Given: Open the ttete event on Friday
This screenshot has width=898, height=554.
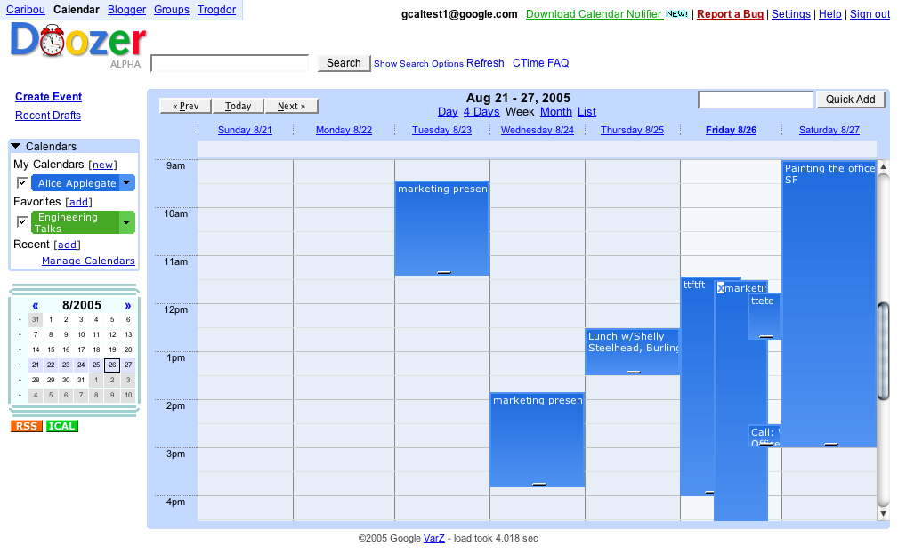Looking at the screenshot, I should pos(764,317).
